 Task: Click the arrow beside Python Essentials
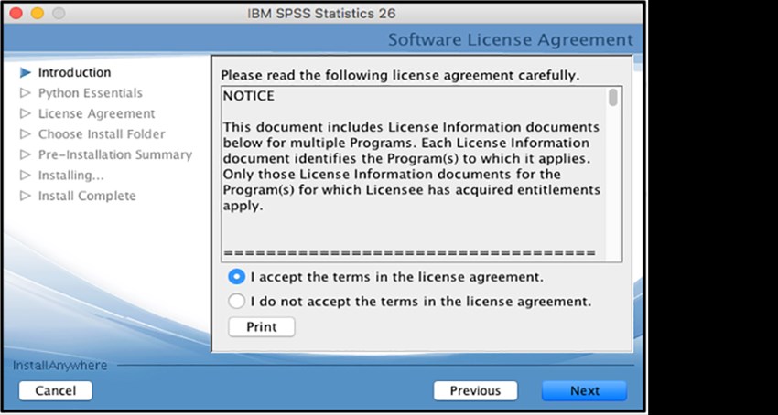tap(26, 93)
